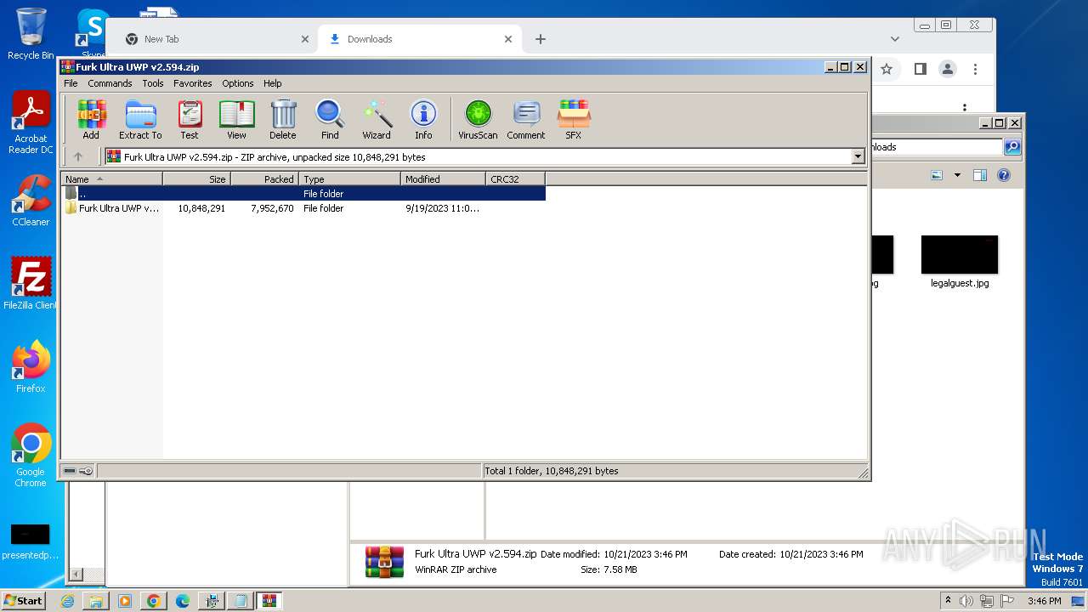1088x612 pixels.
Task: Open Explorer view options dropdown arrow
Action: coord(957,175)
